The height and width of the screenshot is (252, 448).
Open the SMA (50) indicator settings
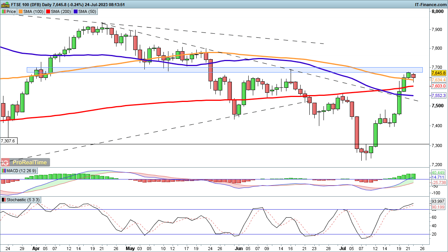(85, 11)
